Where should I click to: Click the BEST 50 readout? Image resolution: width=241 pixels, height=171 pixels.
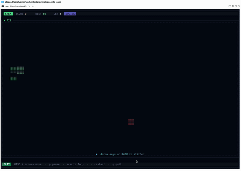pos(41,14)
